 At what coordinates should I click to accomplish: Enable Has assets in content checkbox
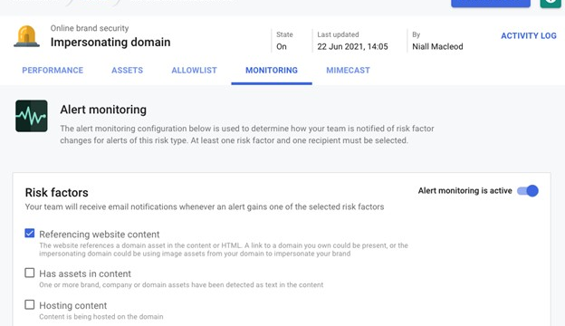30,273
